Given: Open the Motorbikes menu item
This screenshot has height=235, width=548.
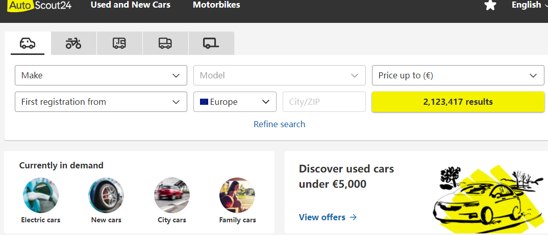Looking at the screenshot, I should coord(216,5).
